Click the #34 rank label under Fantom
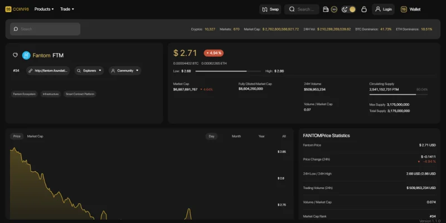Image resolution: width=446 pixels, height=223 pixels. click(16, 71)
